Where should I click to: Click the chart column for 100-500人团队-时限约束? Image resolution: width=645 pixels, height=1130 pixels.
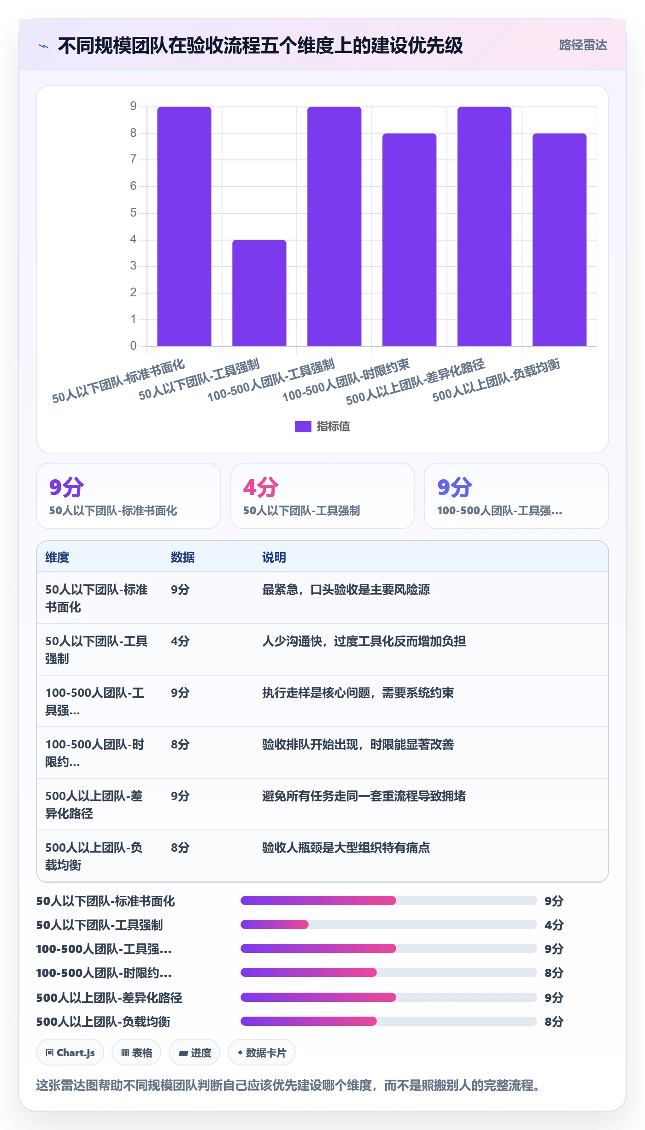click(x=410, y=240)
